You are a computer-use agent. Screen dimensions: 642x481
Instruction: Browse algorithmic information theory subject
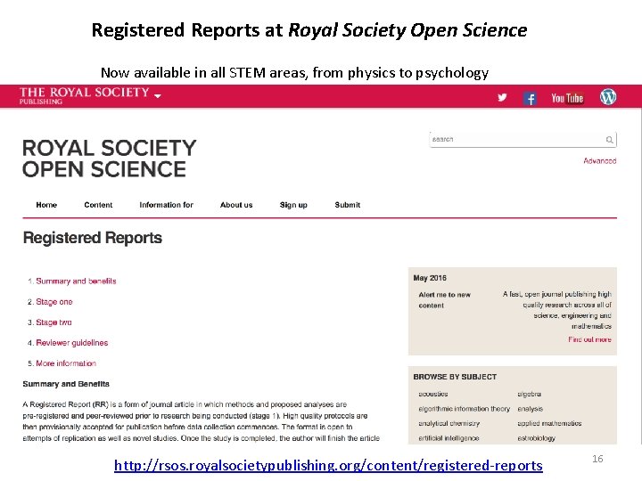465,409
